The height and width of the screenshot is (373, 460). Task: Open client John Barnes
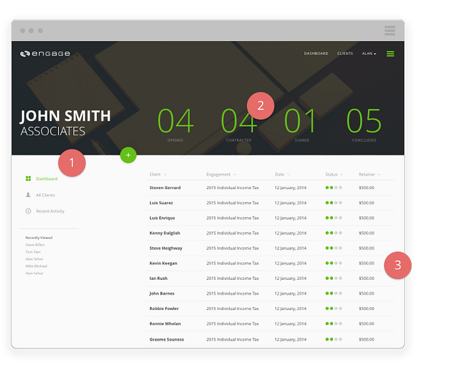click(x=162, y=293)
